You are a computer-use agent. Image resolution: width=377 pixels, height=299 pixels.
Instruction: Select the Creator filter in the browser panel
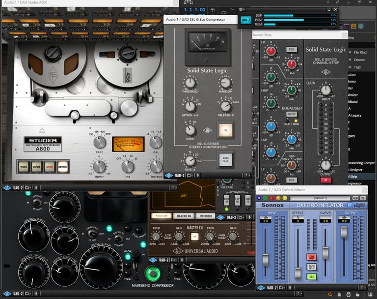point(359,60)
